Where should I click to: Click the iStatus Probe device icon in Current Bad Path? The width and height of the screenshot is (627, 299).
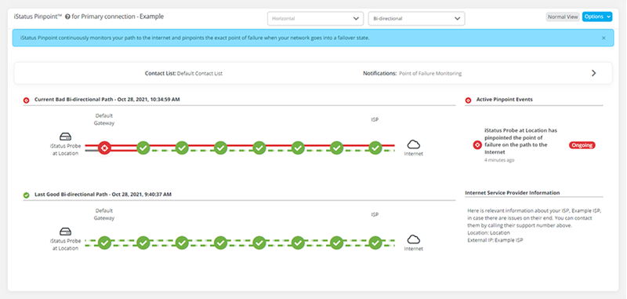coord(66,137)
